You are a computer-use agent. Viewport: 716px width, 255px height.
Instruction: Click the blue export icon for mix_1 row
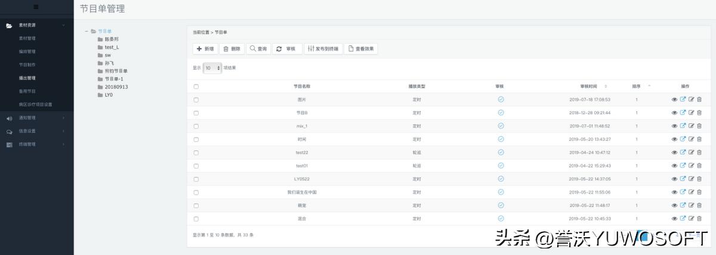coord(683,126)
